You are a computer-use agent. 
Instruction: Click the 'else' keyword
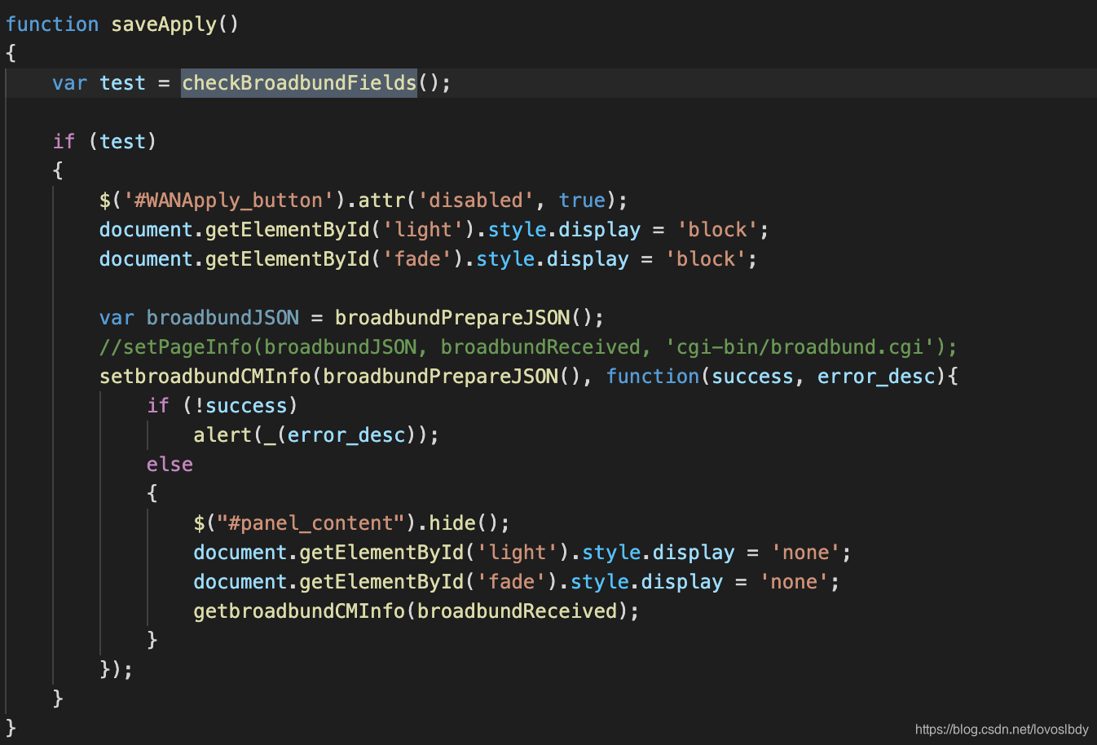pyautogui.click(x=170, y=465)
